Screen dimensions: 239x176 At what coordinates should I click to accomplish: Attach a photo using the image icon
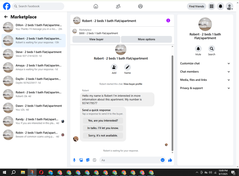(x=81, y=160)
